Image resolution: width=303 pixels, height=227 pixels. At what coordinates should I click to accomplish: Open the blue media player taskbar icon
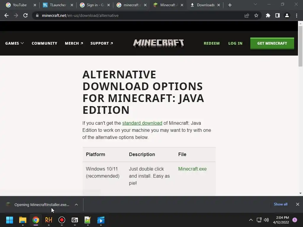pyautogui.click(x=101, y=220)
